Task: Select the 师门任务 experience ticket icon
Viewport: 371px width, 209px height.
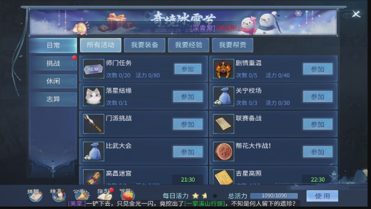Action: click(x=94, y=69)
